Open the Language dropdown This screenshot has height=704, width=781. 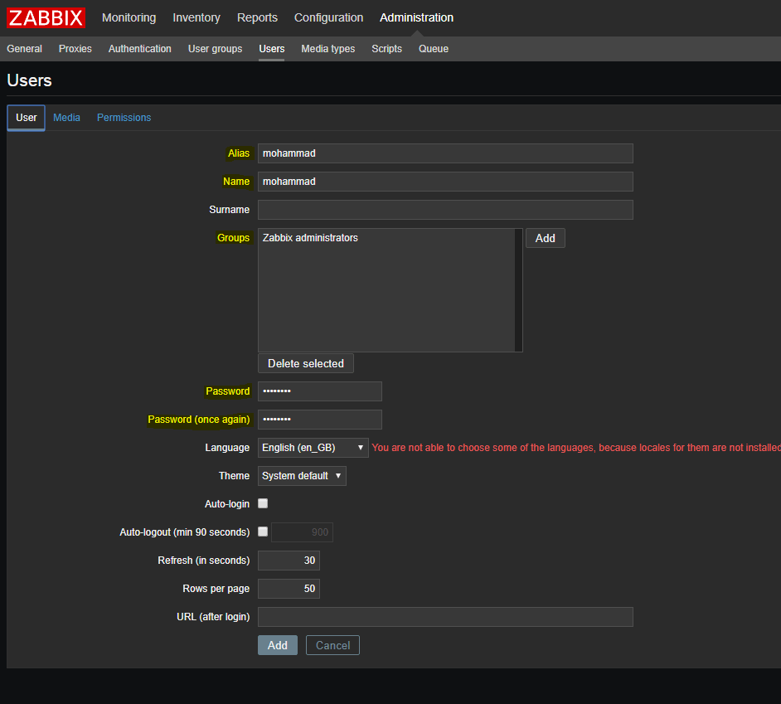pos(313,448)
